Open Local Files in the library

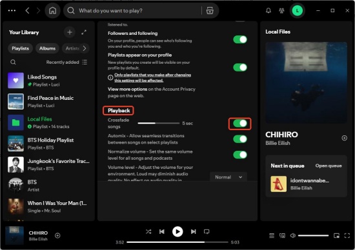coord(48,122)
